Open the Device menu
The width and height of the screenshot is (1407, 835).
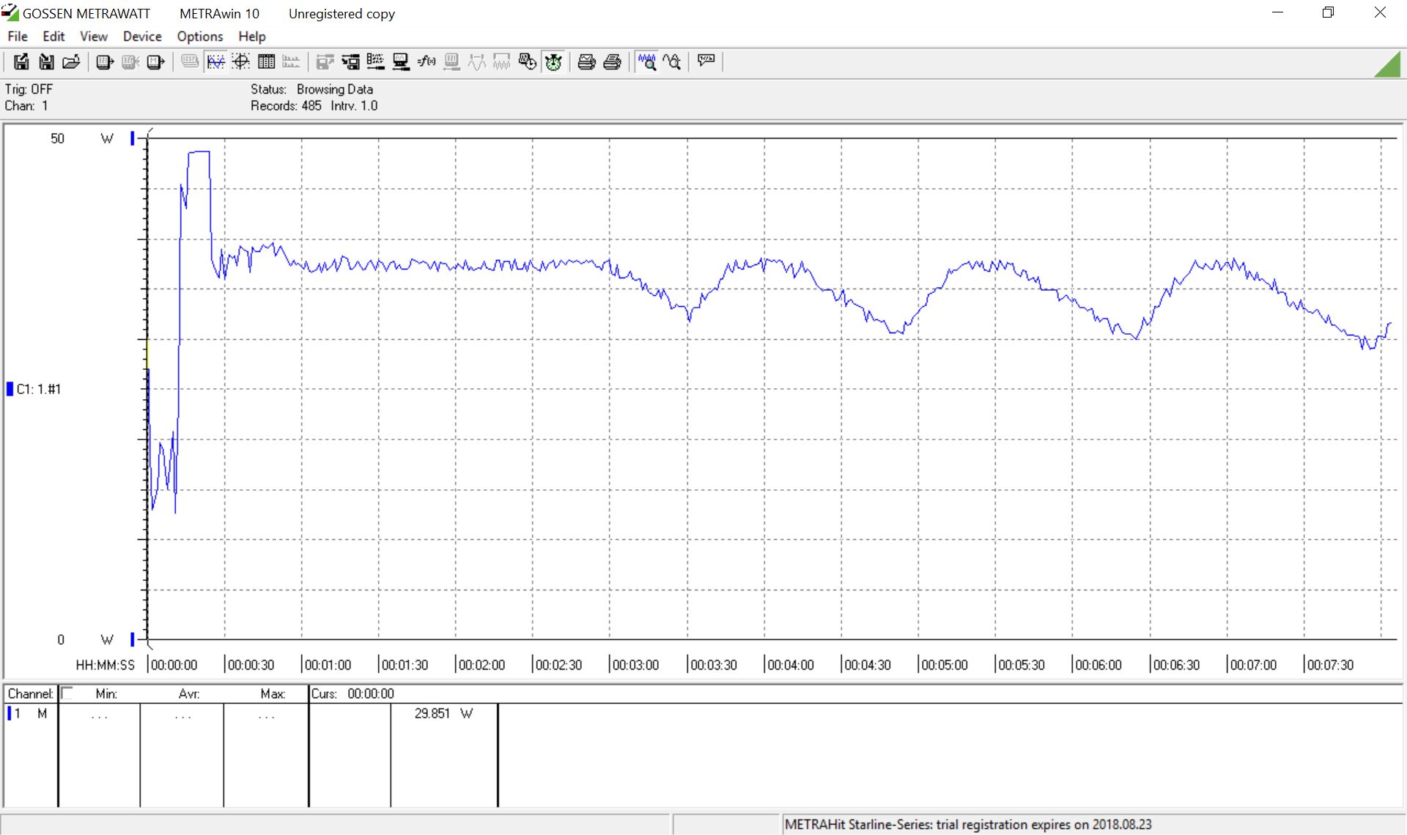coord(141,36)
